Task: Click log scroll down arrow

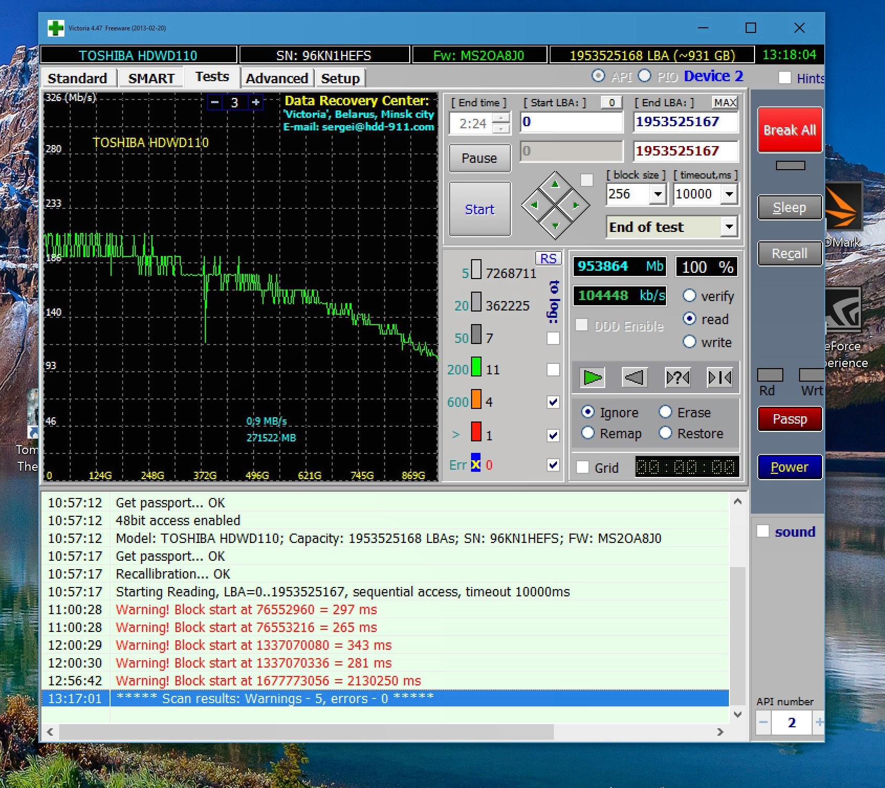Action: coord(738,714)
